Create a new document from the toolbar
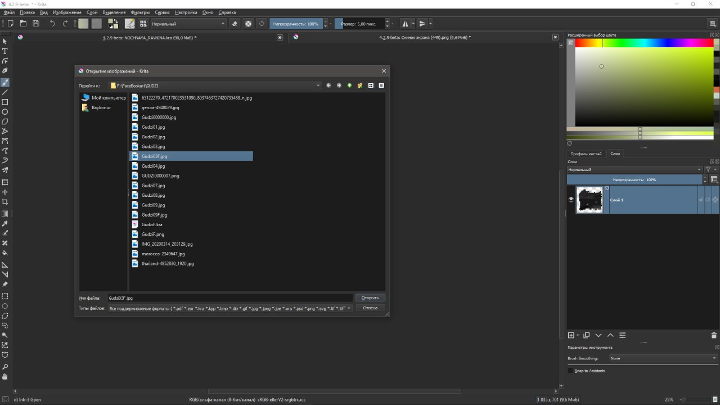This screenshot has height=405, width=720. click(x=10, y=24)
